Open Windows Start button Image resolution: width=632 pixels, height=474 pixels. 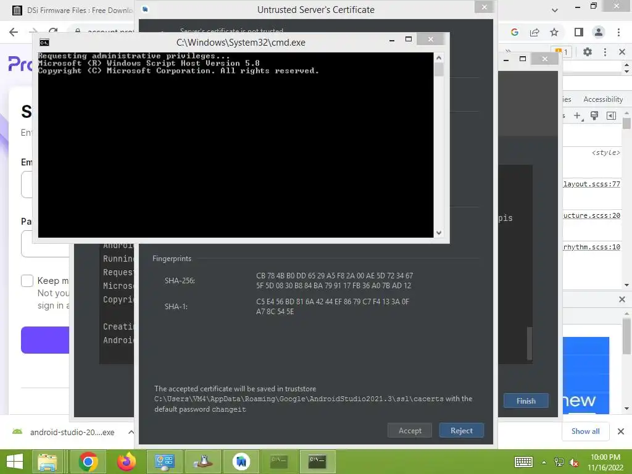click(x=15, y=462)
